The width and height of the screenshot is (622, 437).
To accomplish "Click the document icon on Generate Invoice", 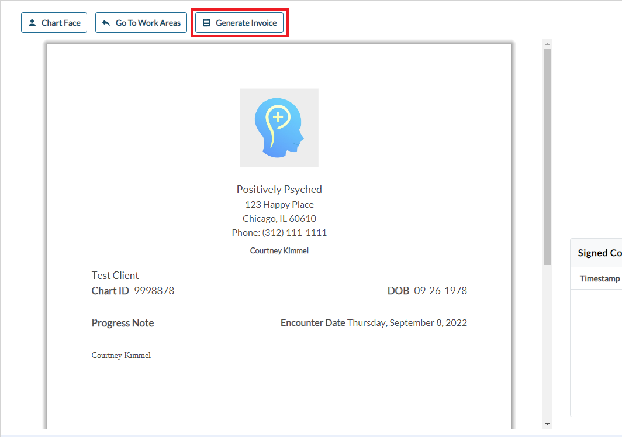I will (206, 23).
